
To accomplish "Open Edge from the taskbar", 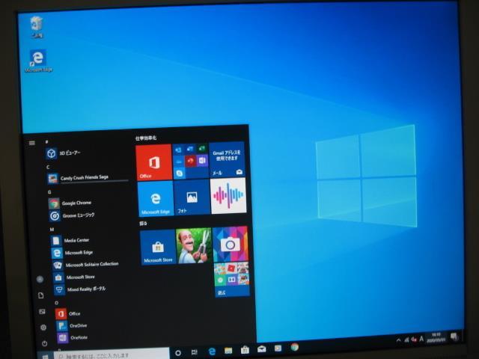I will [x=212, y=352].
